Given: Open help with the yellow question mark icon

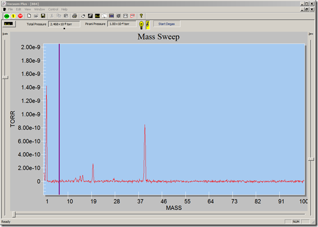Looking at the screenshot, I should tap(141, 16).
